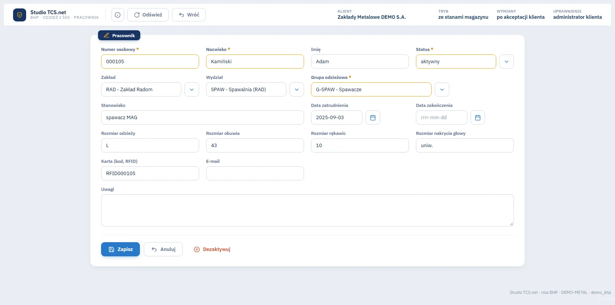Click the empty E-mail field
The height and width of the screenshot is (305, 615).
click(x=255, y=174)
